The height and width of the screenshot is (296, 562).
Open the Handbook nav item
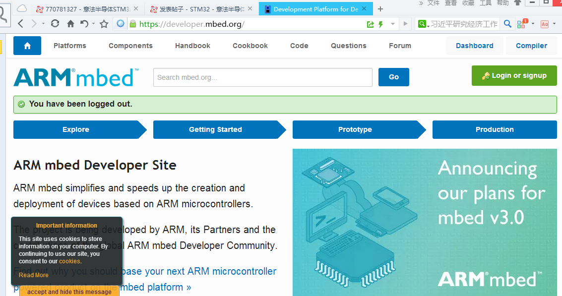(192, 46)
